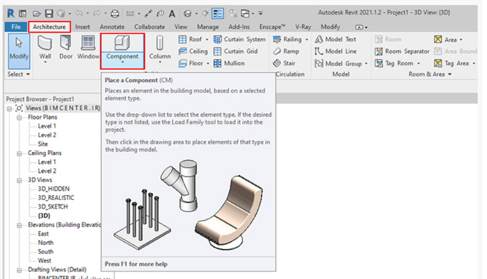The width and height of the screenshot is (487, 279).
Task: Switch to the Insert tab
Action: (83, 27)
